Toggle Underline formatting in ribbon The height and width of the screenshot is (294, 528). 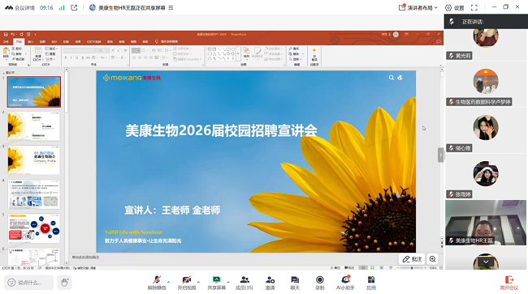(77, 58)
